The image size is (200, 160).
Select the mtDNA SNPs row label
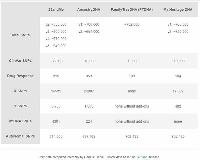(20, 121)
